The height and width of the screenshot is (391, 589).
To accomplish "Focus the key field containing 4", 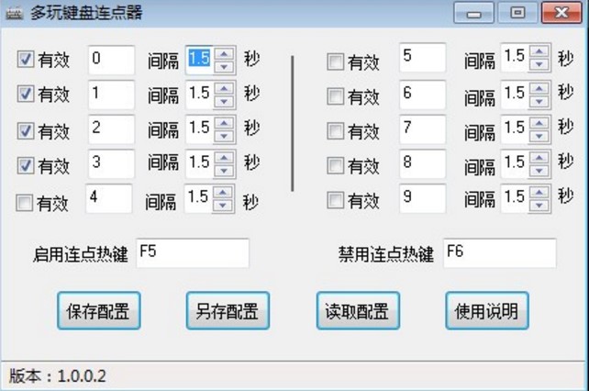I will 109,198.
